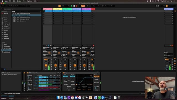Select Favorites in the browser collections
The height and width of the screenshot is (100, 177).
click(x=6, y=13)
